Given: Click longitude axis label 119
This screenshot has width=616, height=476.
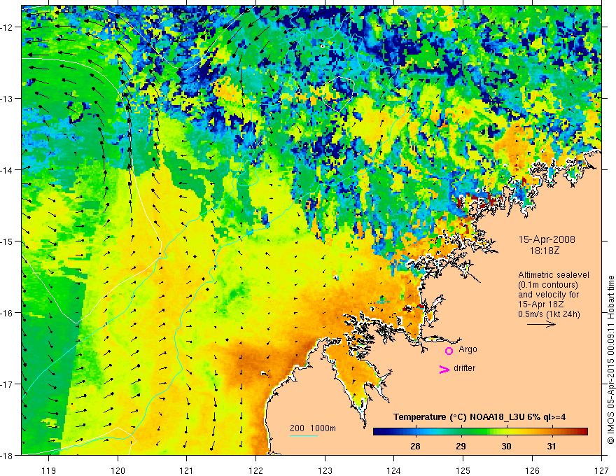Looking at the screenshot, I should [49, 470].
